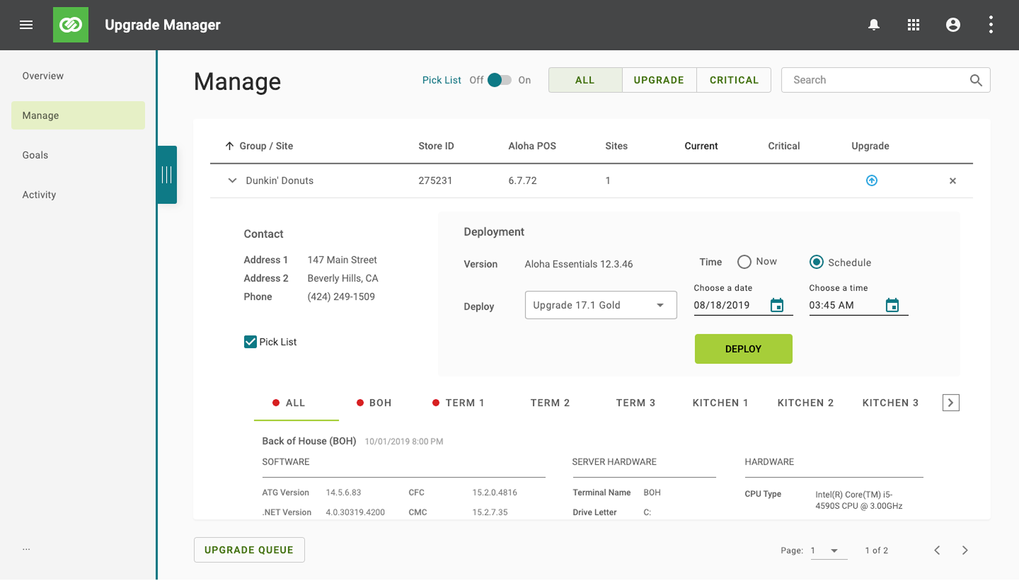Viewport: 1019px width, 581px height.
Task: Click ATG Version value 14.5.6.83
Action: [343, 493]
